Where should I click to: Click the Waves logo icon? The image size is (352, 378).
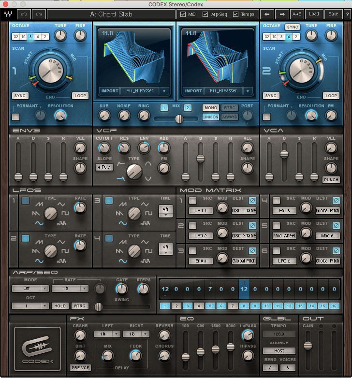[8, 14]
